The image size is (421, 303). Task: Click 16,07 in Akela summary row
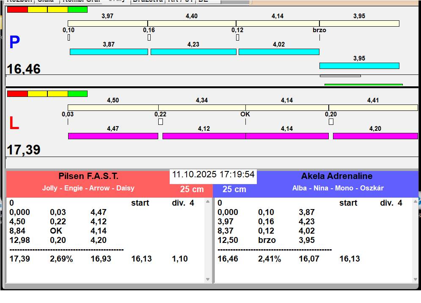[x=309, y=259]
